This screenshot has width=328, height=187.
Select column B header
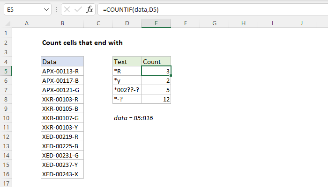click(62, 23)
